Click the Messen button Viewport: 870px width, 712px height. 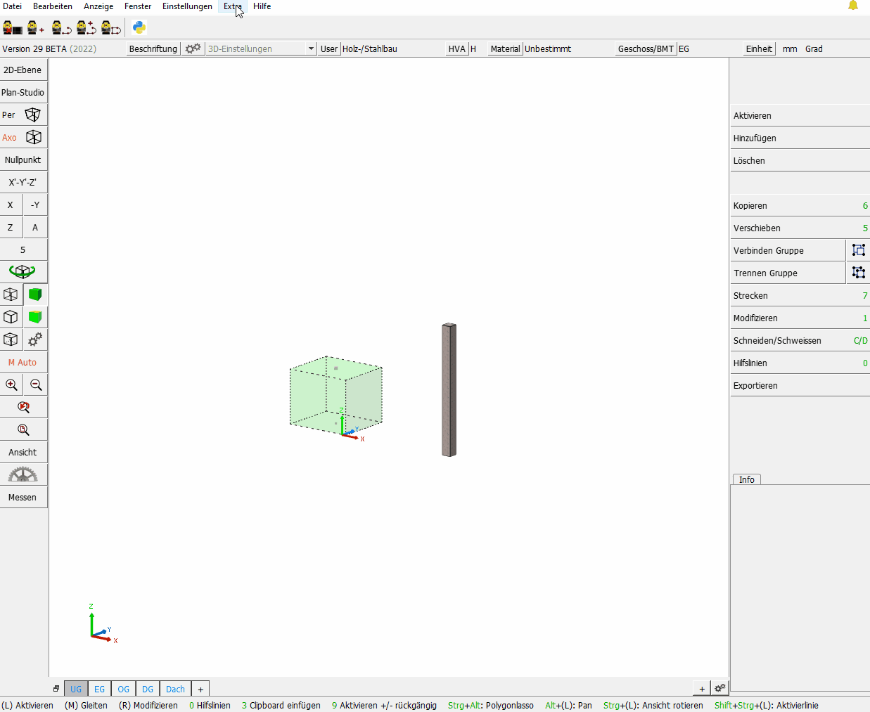point(23,497)
